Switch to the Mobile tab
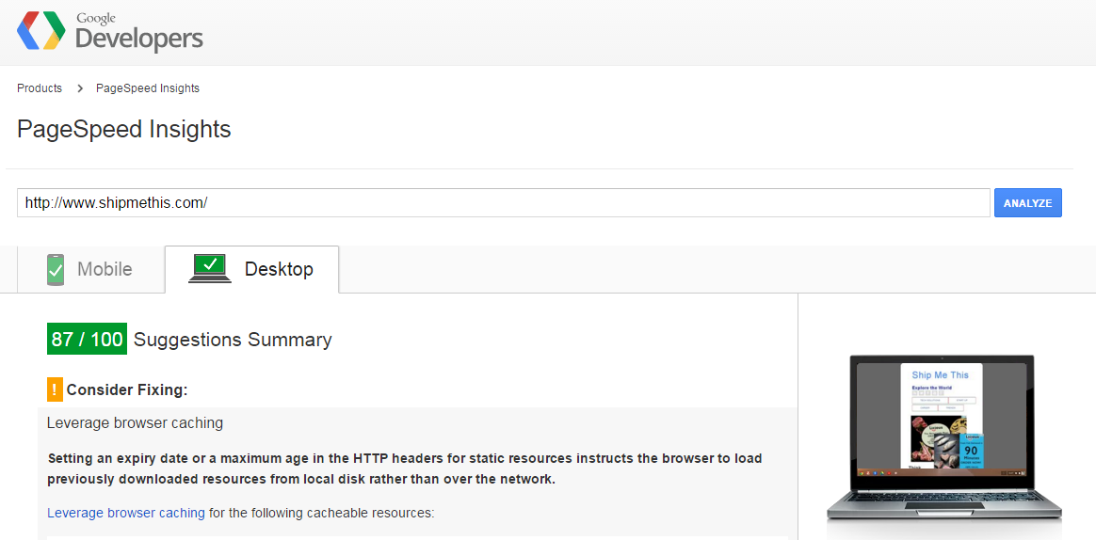Screen dimensions: 1096x540 point(104,270)
